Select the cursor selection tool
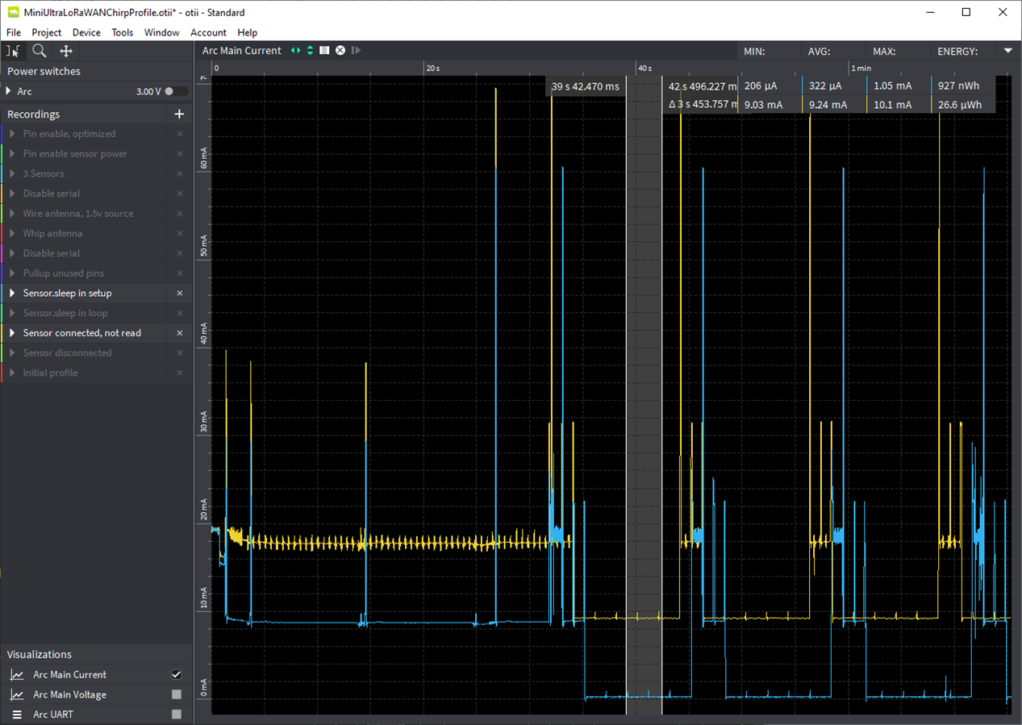1022x725 pixels. point(14,51)
